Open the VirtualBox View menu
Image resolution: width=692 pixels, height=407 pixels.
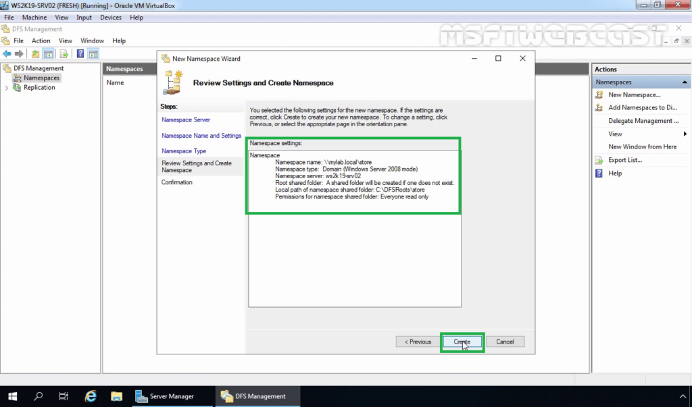point(61,17)
